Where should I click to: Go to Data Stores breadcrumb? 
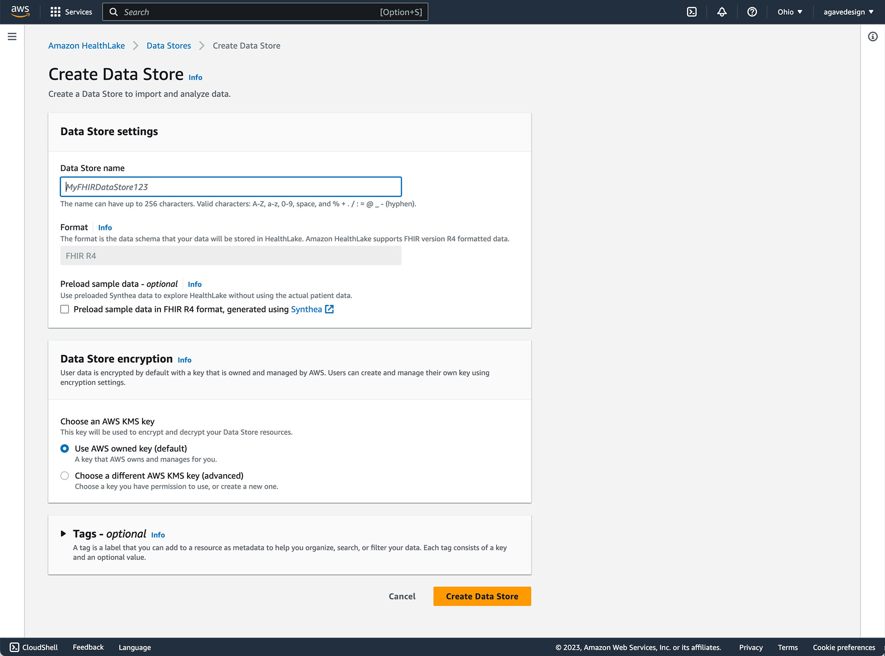pyautogui.click(x=169, y=46)
